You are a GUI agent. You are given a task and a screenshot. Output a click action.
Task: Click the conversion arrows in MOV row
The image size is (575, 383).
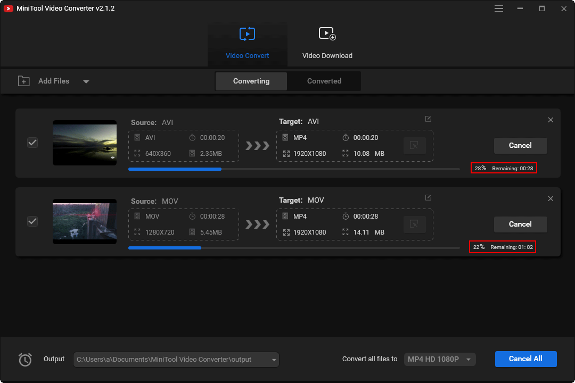[258, 224]
